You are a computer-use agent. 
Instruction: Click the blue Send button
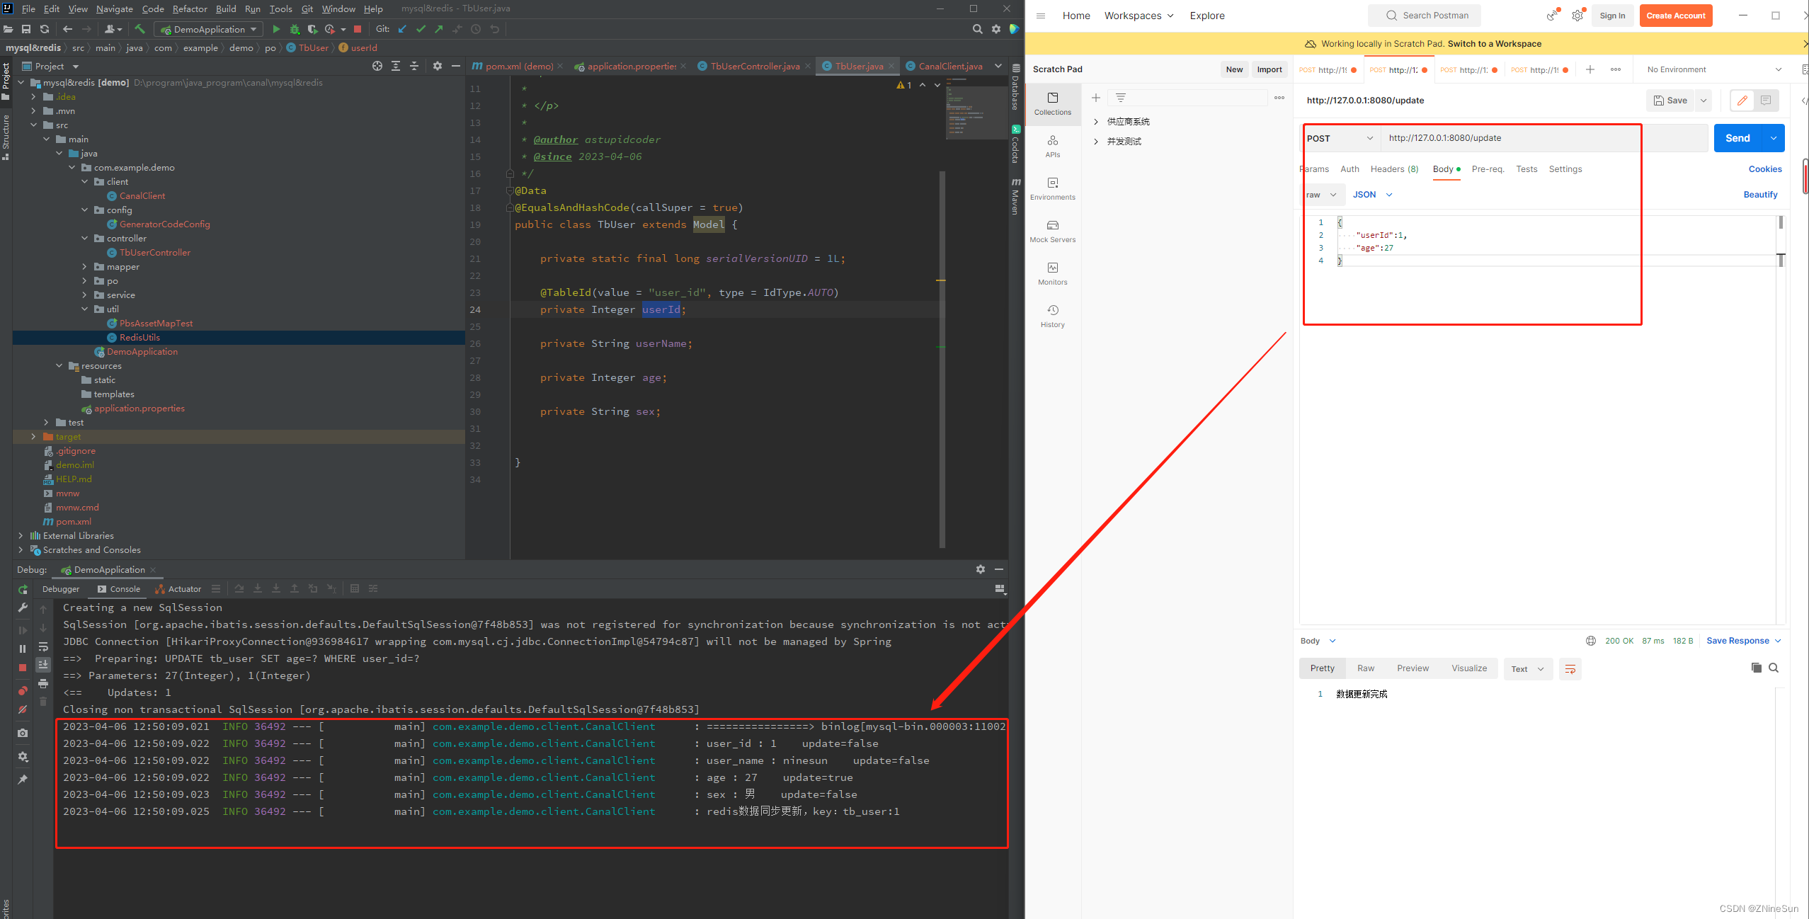pyautogui.click(x=1737, y=138)
